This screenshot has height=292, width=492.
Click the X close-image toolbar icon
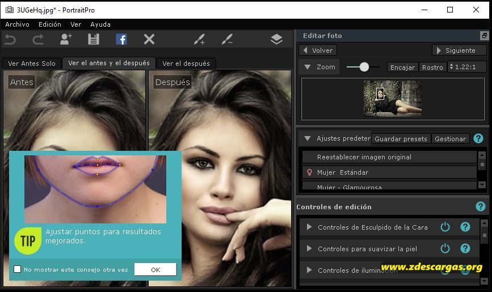(149, 40)
